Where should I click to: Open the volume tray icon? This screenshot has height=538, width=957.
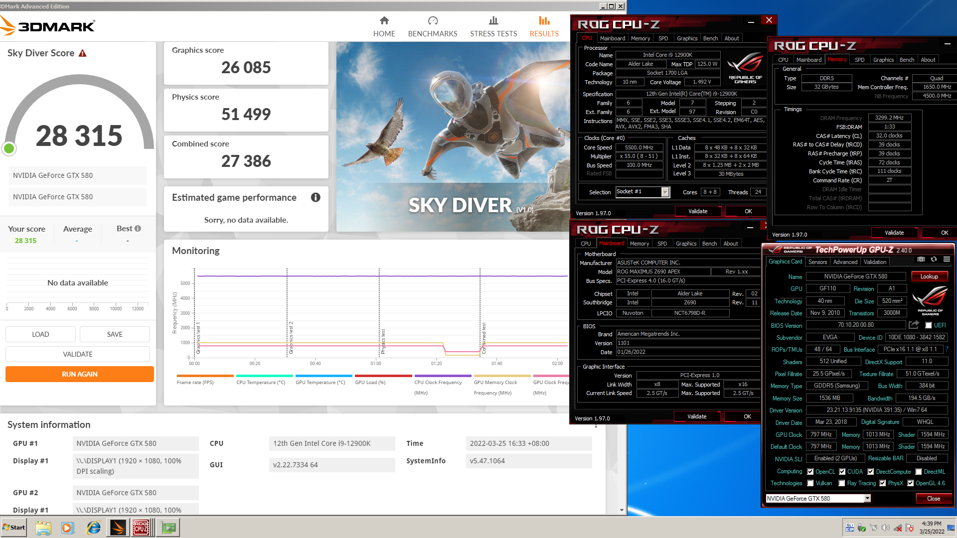[885, 528]
